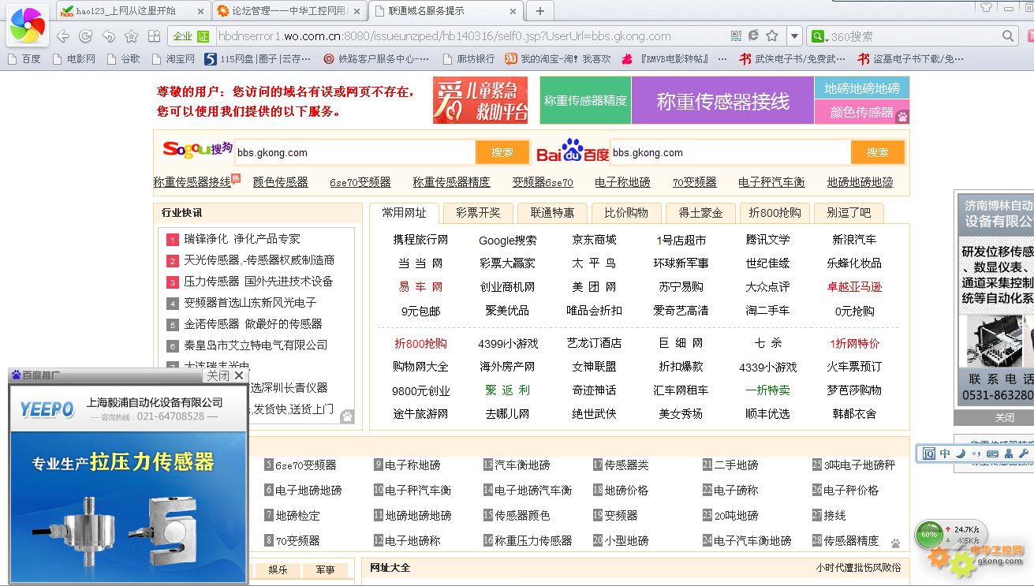Viewport: 1034px width, 586px height.
Task: Focus the 360搜索 search input field
Action: coord(914,36)
